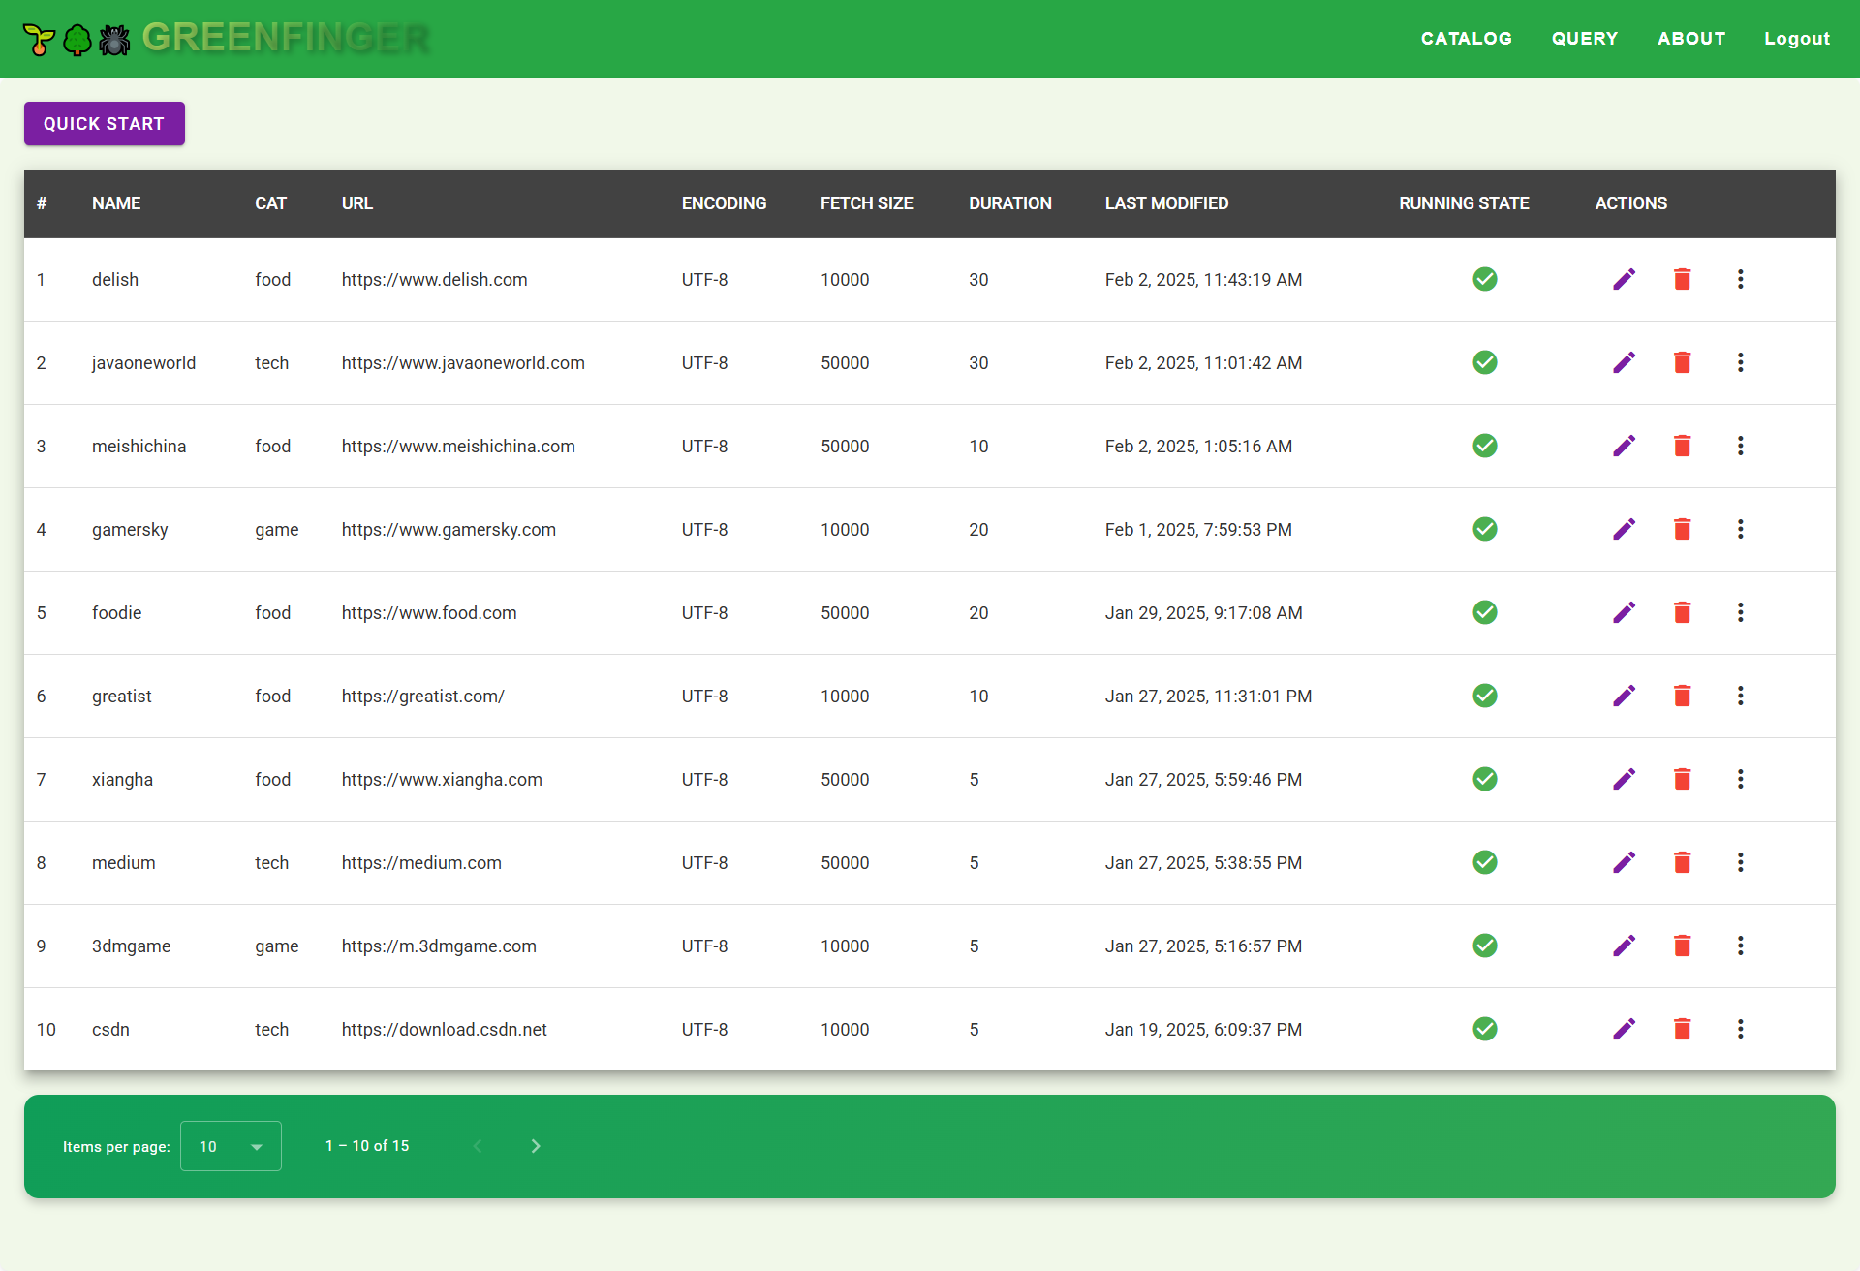Click the csdn running state checkmark
The width and height of the screenshot is (1860, 1271).
1485,1029
